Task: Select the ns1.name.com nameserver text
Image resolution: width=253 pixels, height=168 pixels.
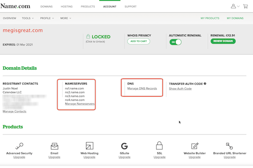Action: pos(74,89)
